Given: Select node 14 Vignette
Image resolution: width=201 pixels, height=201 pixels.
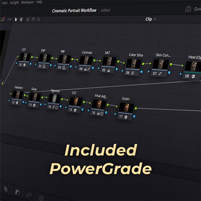Looking at the screenshot, I should click(x=54, y=102).
